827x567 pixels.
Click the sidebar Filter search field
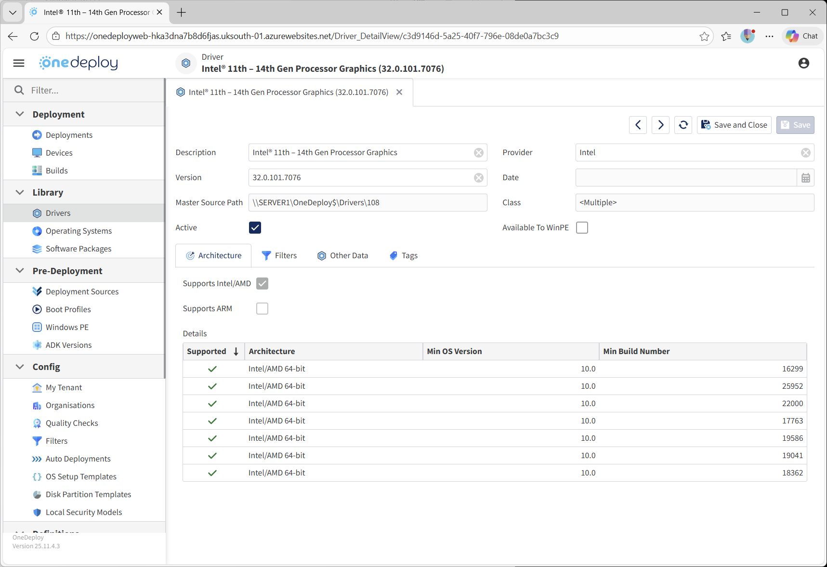92,91
